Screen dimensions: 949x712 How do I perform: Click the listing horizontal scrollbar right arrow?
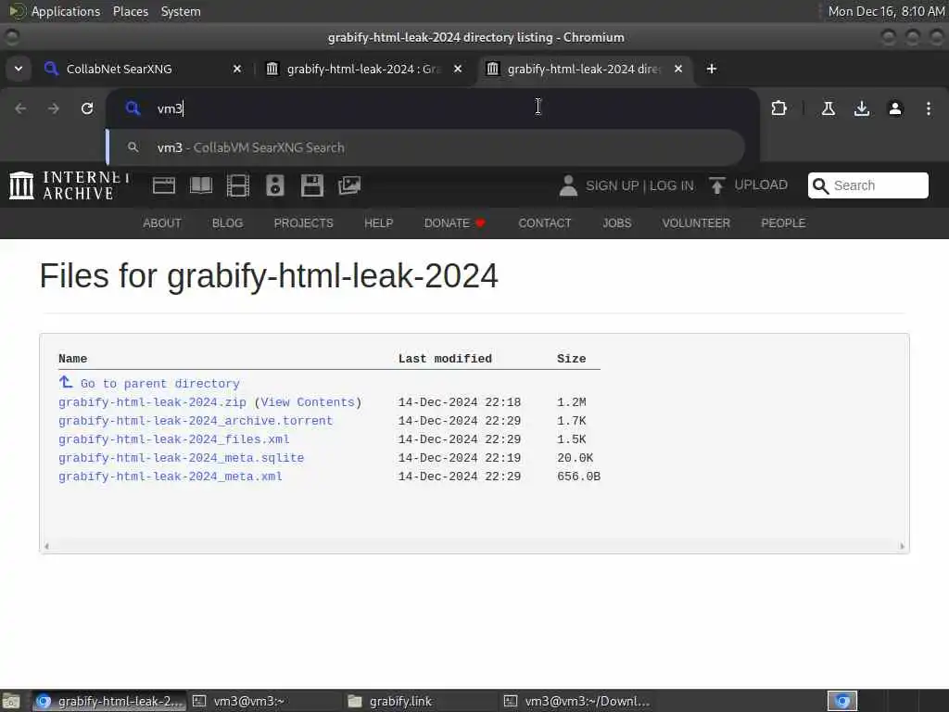tap(902, 546)
